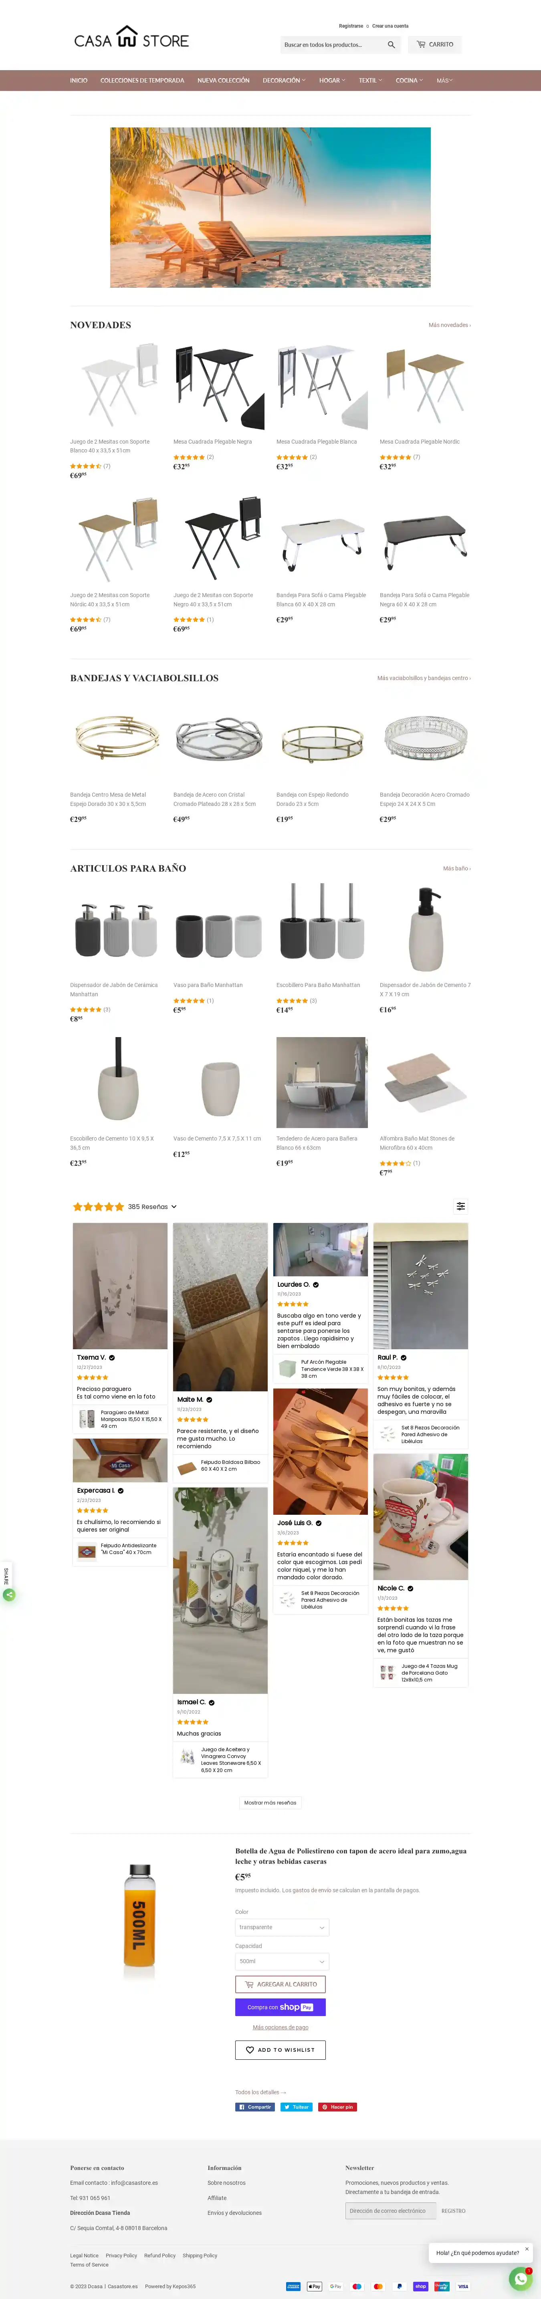541x2299 pixels.
Task: Expand the Color transparente dropdown
Action: pyautogui.click(x=282, y=1927)
